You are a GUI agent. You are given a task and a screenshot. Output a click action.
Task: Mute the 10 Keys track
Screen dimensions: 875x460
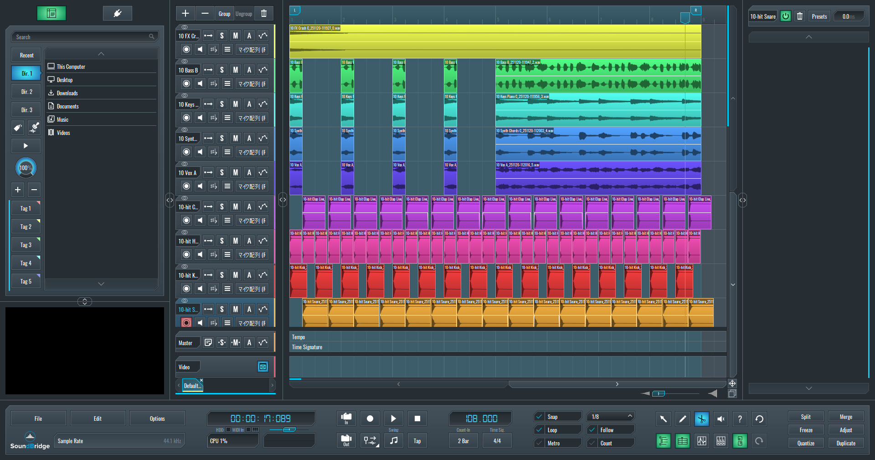235,104
